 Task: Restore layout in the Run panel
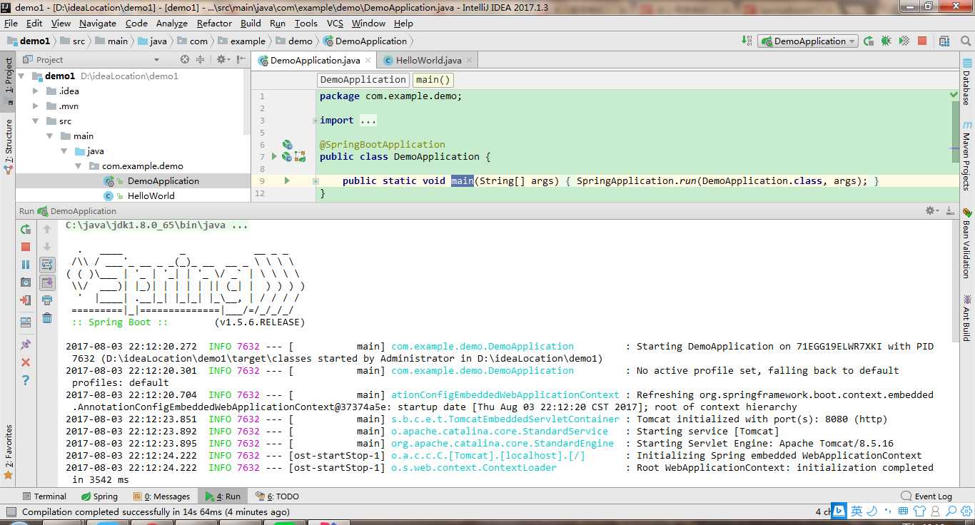[26, 322]
